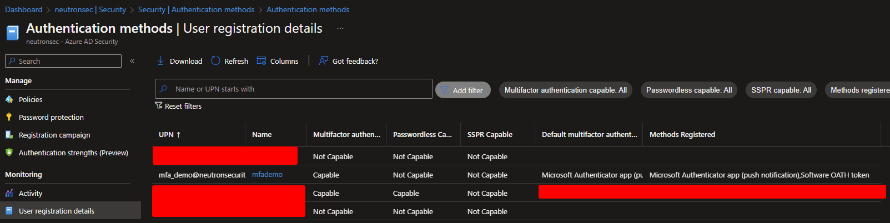Open the mfademo user link
The image size is (890, 223).
(x=267, y=175)
